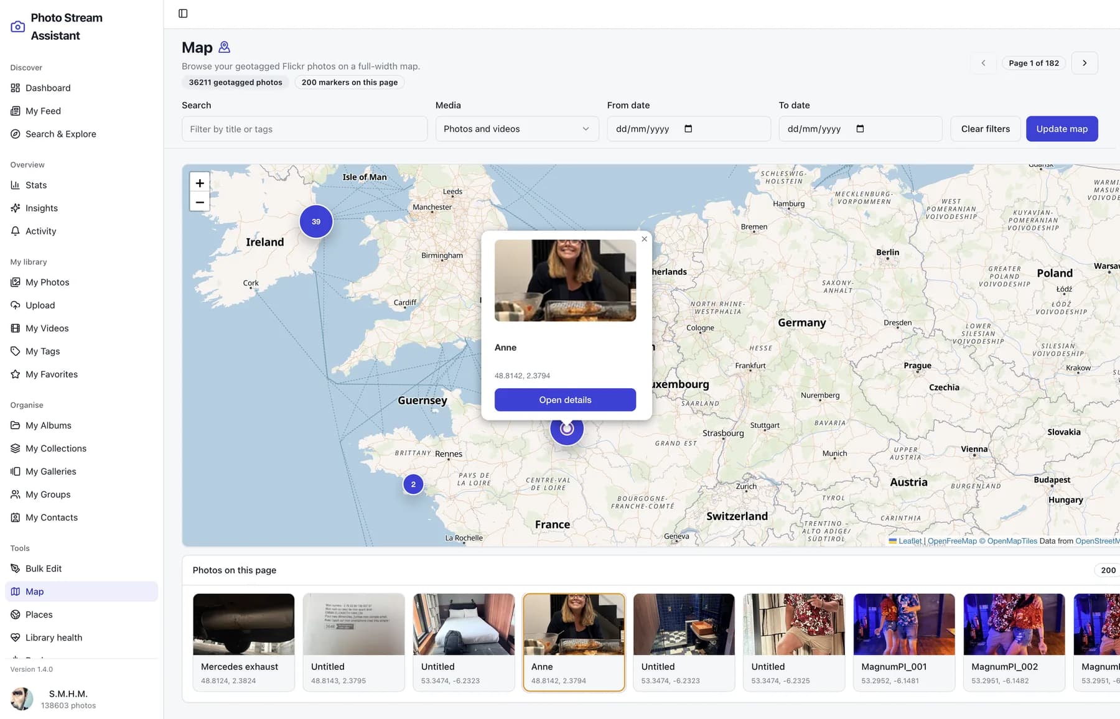Click the My Collections layers icon

pyautogui.click(x=16, y=448)
